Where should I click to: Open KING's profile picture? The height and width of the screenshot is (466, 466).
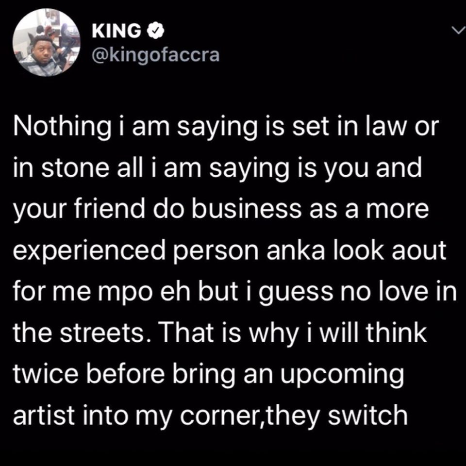(47, 43)
